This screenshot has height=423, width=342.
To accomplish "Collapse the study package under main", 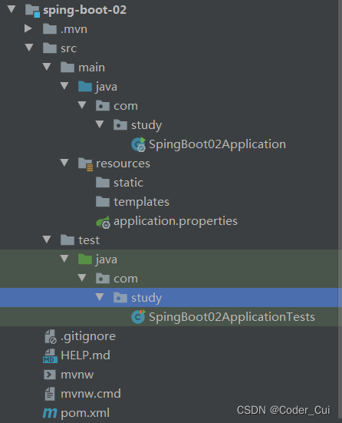I will click(x=100, y=124).
